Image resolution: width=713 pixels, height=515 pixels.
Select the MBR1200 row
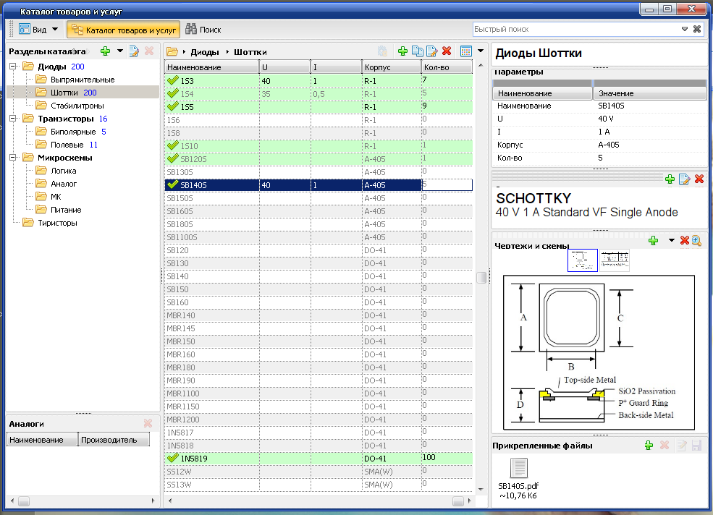coord(318,420)
